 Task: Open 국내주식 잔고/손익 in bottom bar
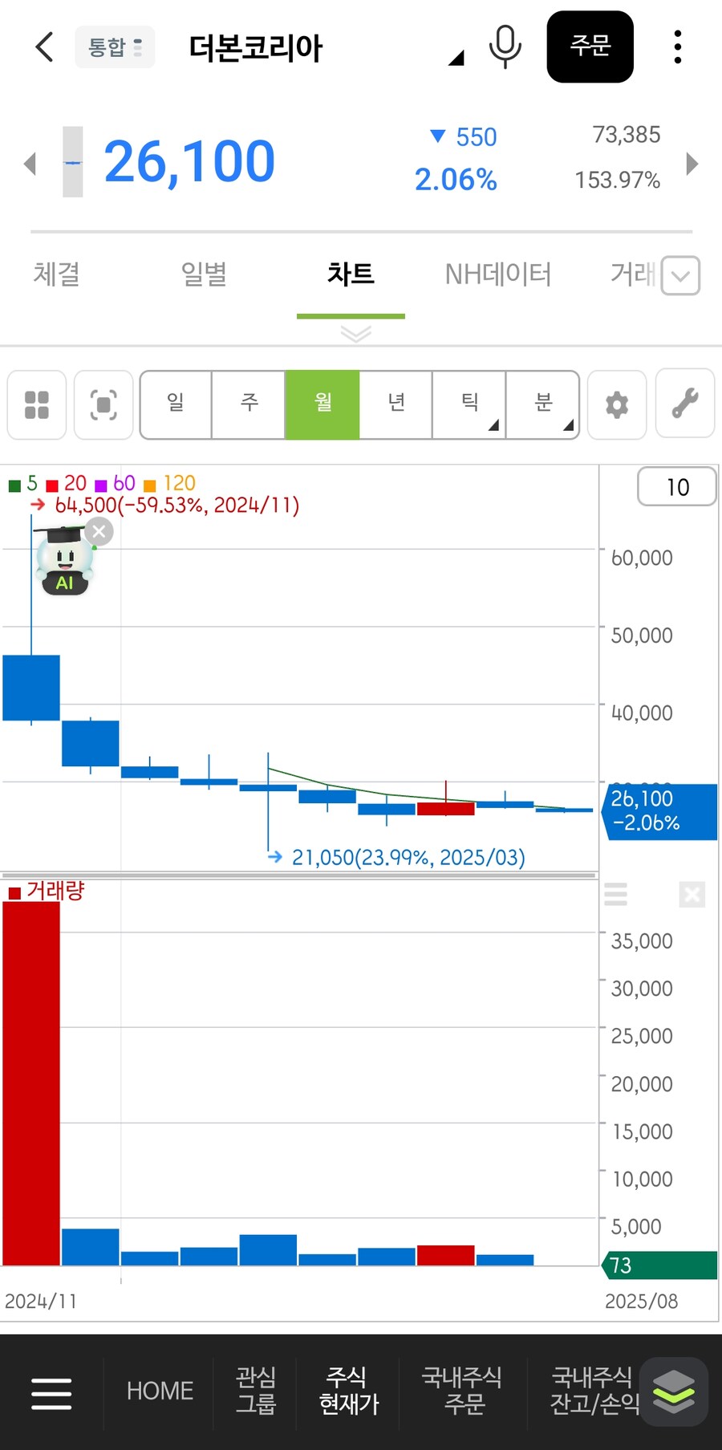tap(594, 1391)
